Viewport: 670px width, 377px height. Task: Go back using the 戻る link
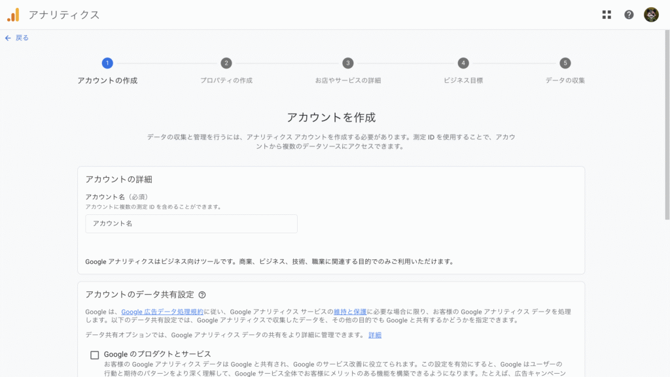(x=22, y=38)
